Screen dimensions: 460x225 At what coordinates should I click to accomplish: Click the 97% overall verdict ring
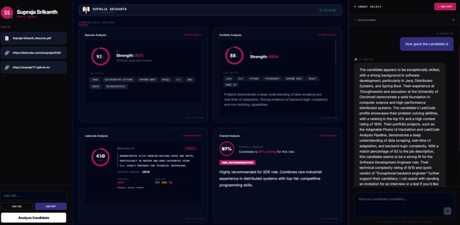point(227,149)
